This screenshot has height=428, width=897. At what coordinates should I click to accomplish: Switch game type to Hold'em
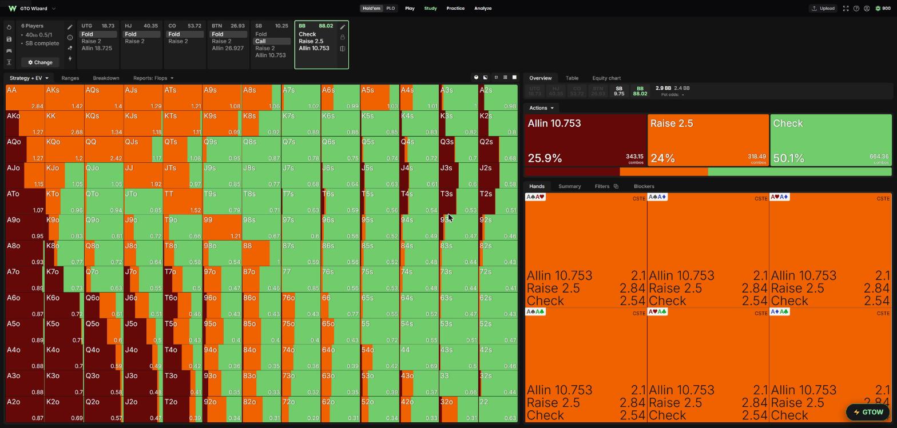(371, 9)
